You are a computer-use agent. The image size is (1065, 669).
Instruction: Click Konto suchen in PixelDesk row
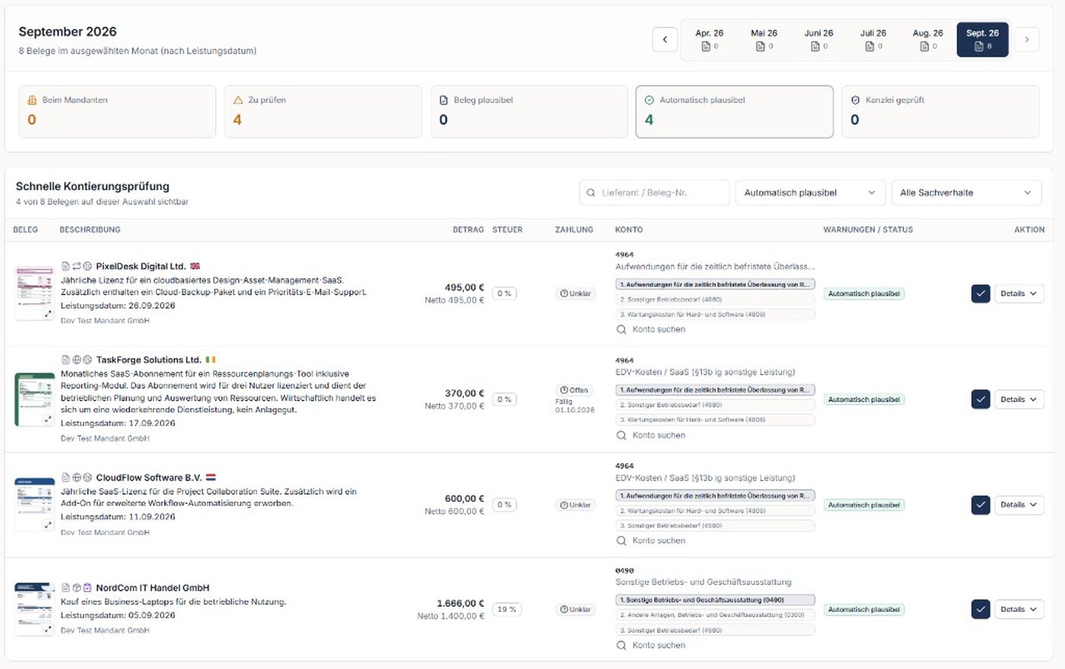pyautogui.click(x=651, y=329)
